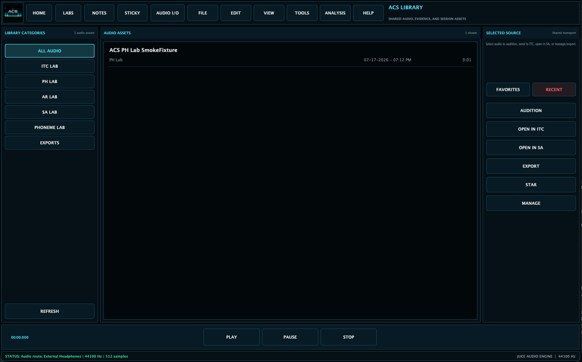Click the PH Lab source label under the asset
This screenshot has width=582, height=362.
click(116, 60)
